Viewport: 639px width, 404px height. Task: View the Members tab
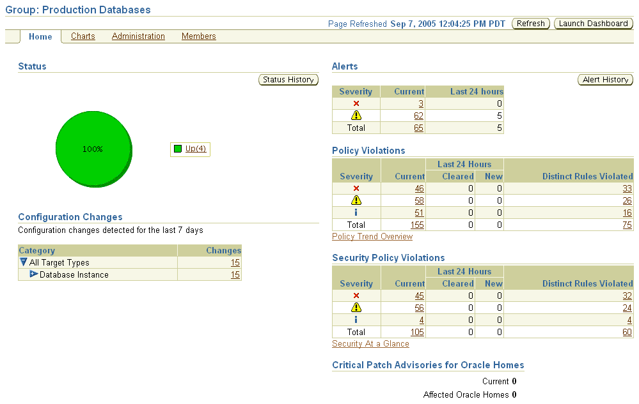click(198, 36)
